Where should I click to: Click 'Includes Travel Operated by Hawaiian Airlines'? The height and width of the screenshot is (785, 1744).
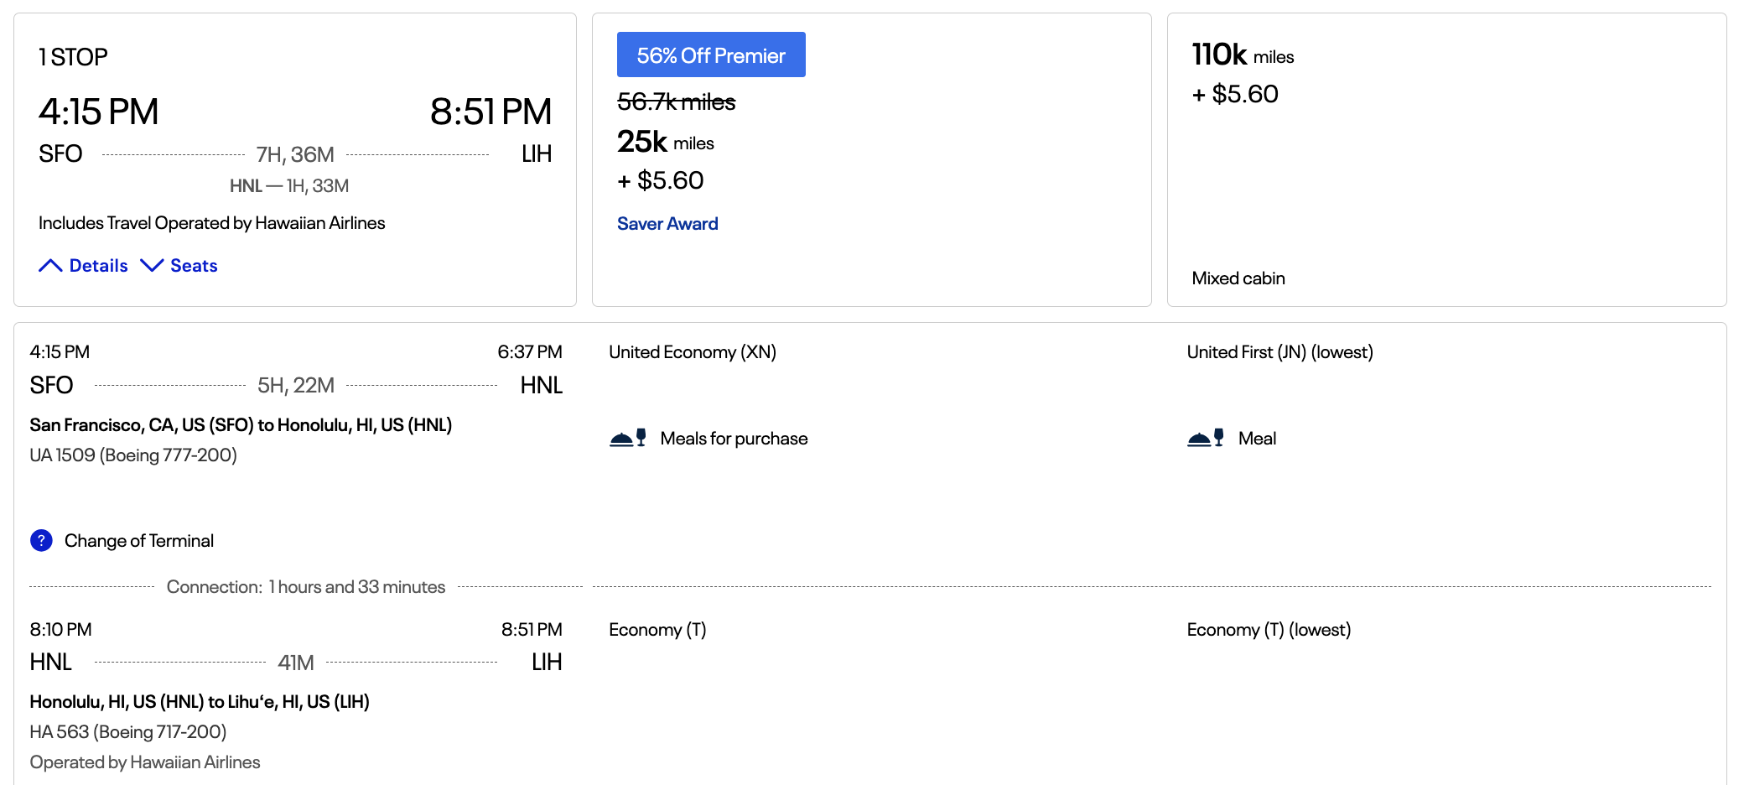point(212,223)
